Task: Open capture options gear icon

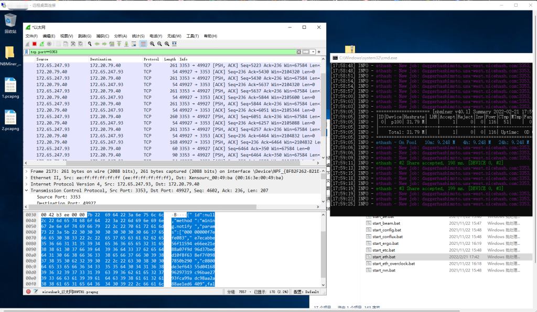Action: click(x=49, y=44)
